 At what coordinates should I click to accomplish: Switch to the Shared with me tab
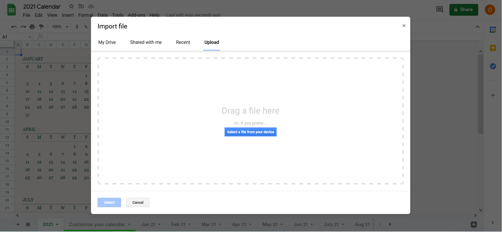pyautogui.click(x=146, y=42)
